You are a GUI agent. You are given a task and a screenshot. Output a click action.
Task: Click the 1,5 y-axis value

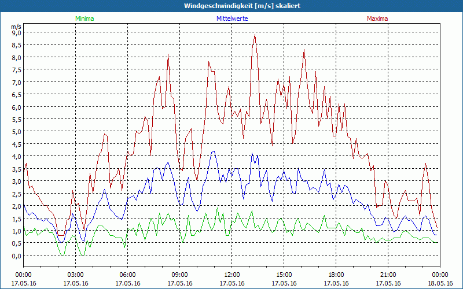(17, 218)
